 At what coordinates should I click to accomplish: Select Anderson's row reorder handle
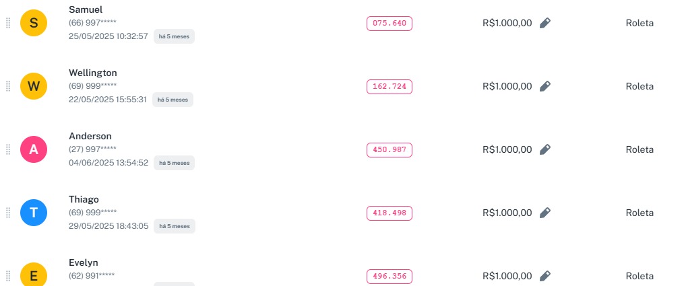coord(8,149)
